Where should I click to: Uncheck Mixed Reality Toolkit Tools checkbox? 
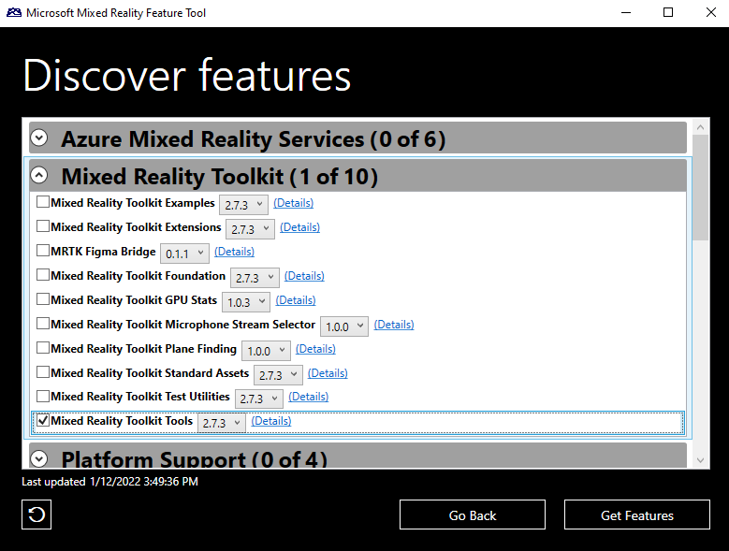coord(43,420)
